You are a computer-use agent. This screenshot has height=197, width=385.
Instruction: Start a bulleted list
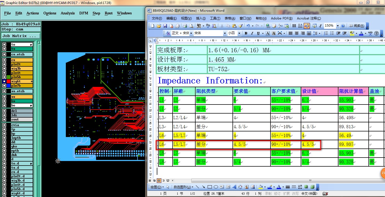coord(332,33)
